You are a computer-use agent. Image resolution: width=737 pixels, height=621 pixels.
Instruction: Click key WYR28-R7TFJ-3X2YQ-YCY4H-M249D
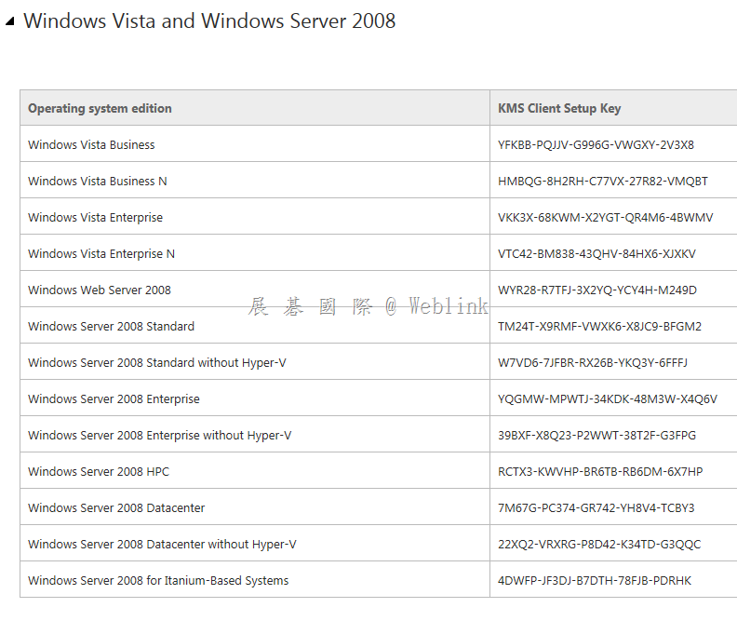point(597,290)
